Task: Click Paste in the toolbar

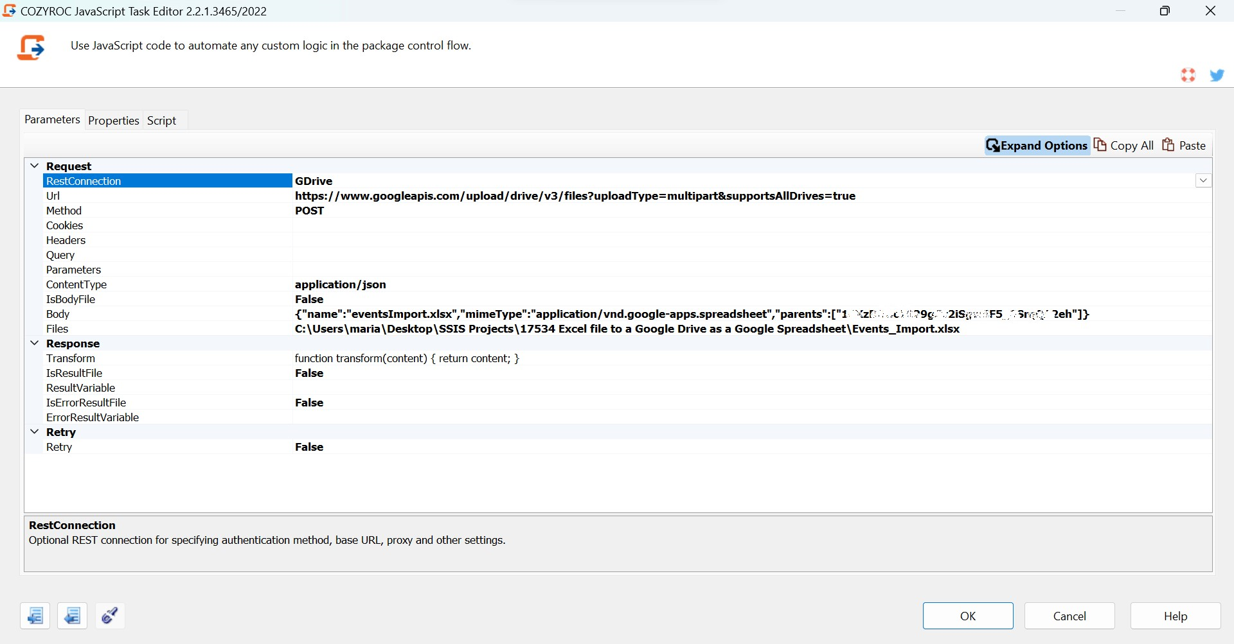Action: coord(1184,145)
